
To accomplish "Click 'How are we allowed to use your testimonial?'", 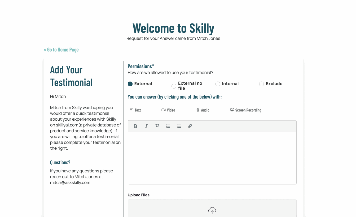I will (170, 73).
